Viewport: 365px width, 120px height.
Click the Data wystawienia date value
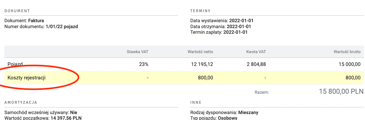(241, 21)
